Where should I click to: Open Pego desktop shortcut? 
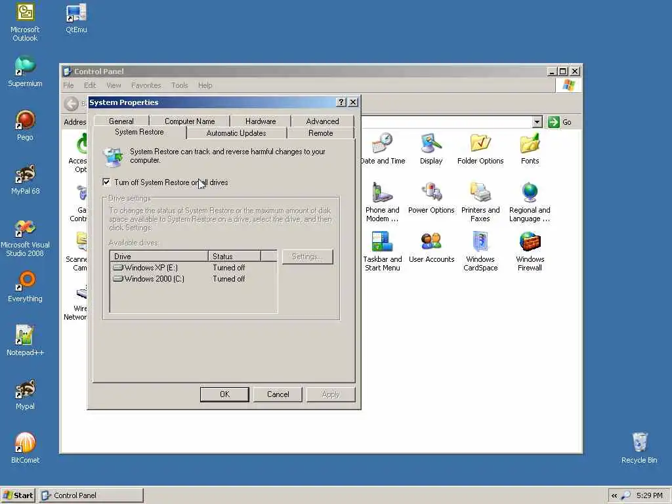[x=25, y=125]
